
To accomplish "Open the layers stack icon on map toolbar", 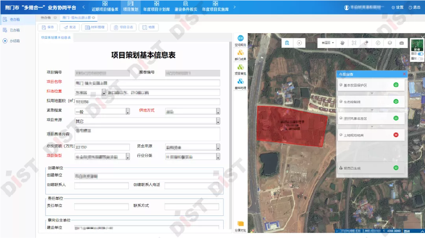I will point(389,43).
